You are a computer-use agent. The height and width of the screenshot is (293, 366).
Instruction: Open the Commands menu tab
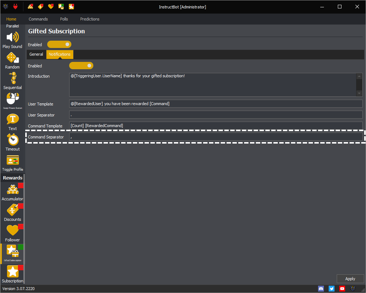(38, 19)
